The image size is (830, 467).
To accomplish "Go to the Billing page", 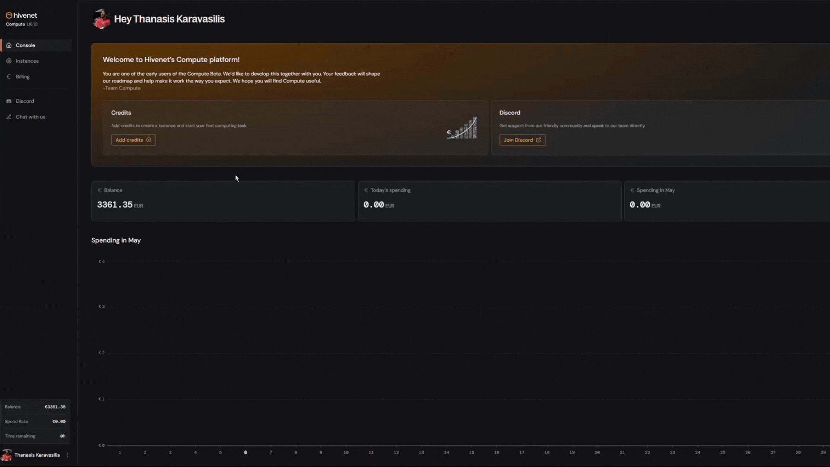I will 23,77.
